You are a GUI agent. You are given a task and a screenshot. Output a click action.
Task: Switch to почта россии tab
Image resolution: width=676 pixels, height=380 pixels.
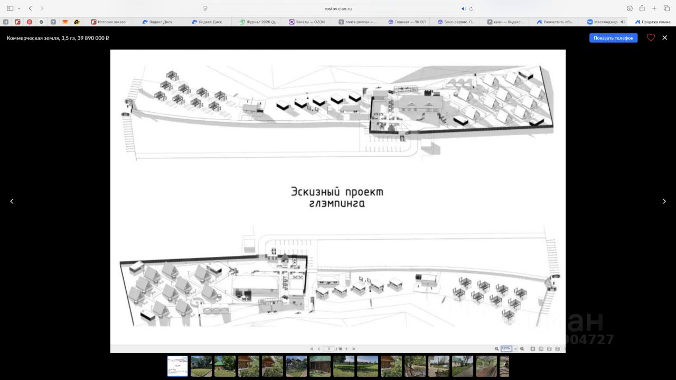357,22
